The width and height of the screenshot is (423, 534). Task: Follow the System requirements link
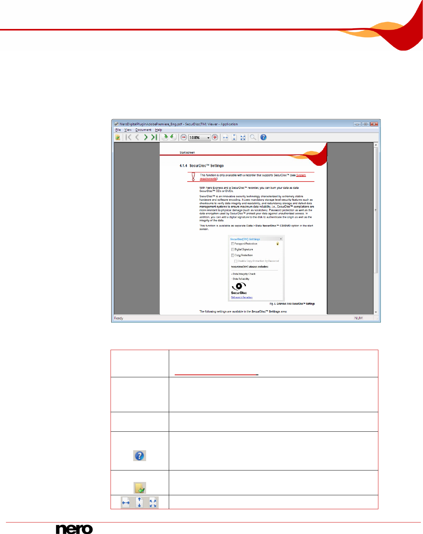(253, 177)
